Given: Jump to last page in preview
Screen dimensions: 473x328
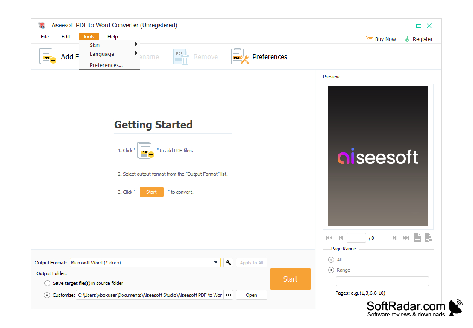Looking at the screenshot, I should point(406,238).
